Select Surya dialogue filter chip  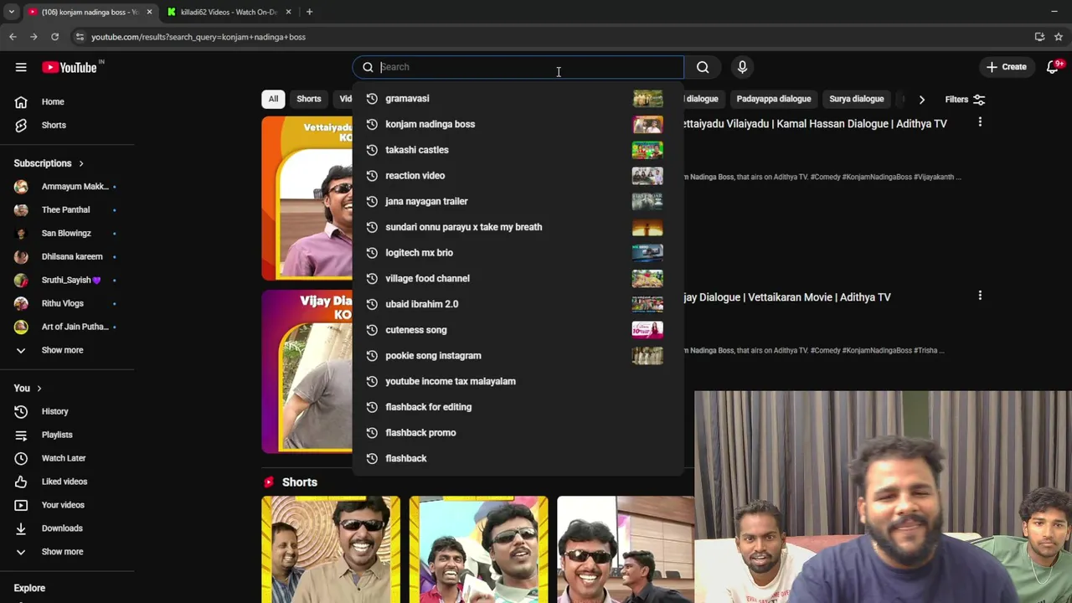tap(856, 99)
